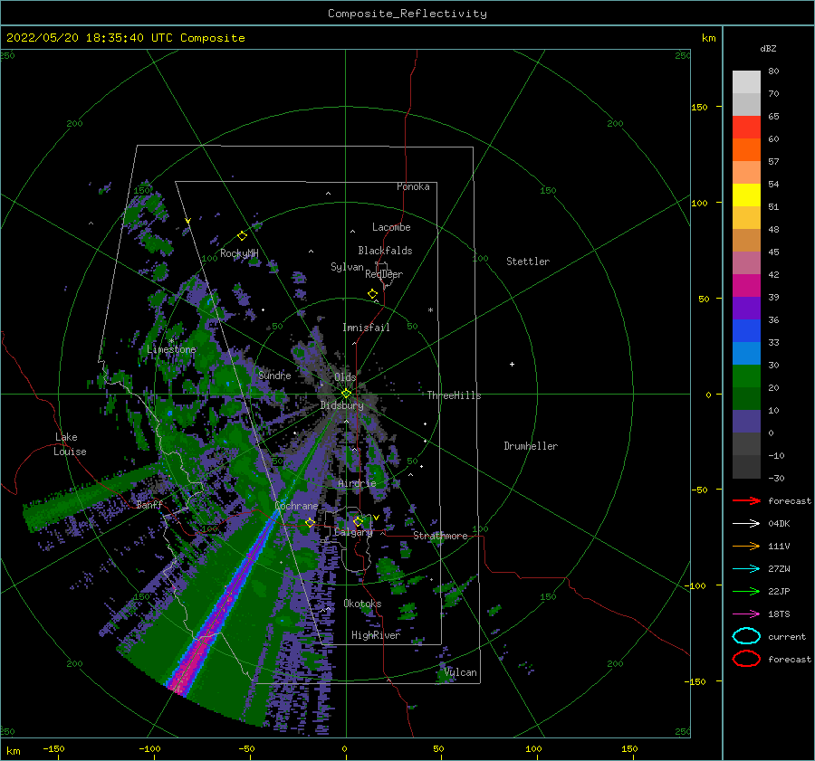Click the HighRiver label
Image resolution: width=815 pixels, height=761 pixels.
pyautogui.click(x=376, y=635)
